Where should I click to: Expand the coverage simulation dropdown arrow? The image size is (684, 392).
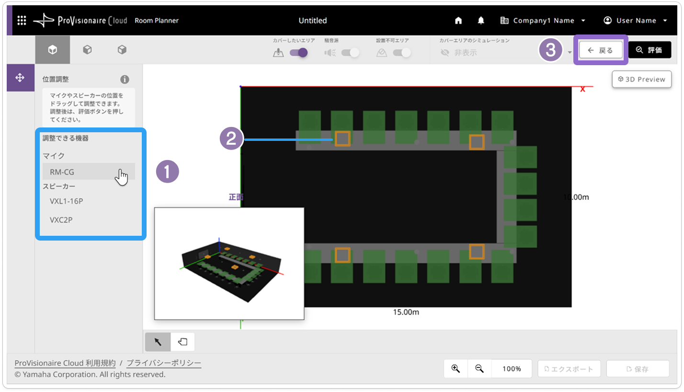570,53
